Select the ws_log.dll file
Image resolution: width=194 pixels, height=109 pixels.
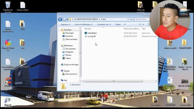92,36
